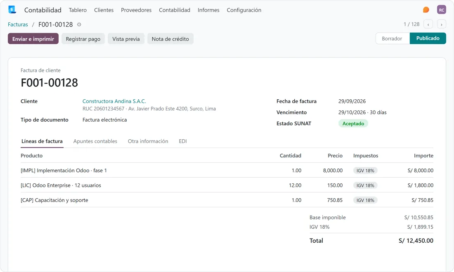This screenshot has width=454, height=272.
Task: Open the Clientes menu
Action: (104, 10)
